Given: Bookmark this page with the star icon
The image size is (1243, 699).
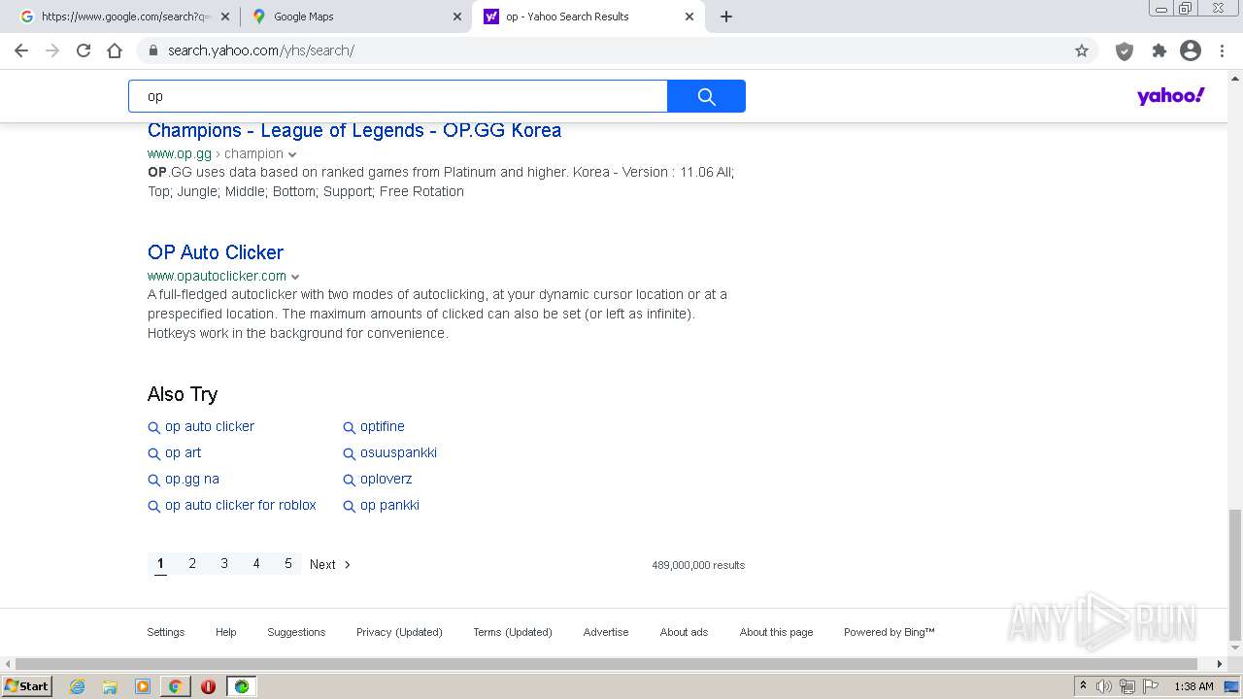Looking at the screenshot, I should coord(1082,50).
